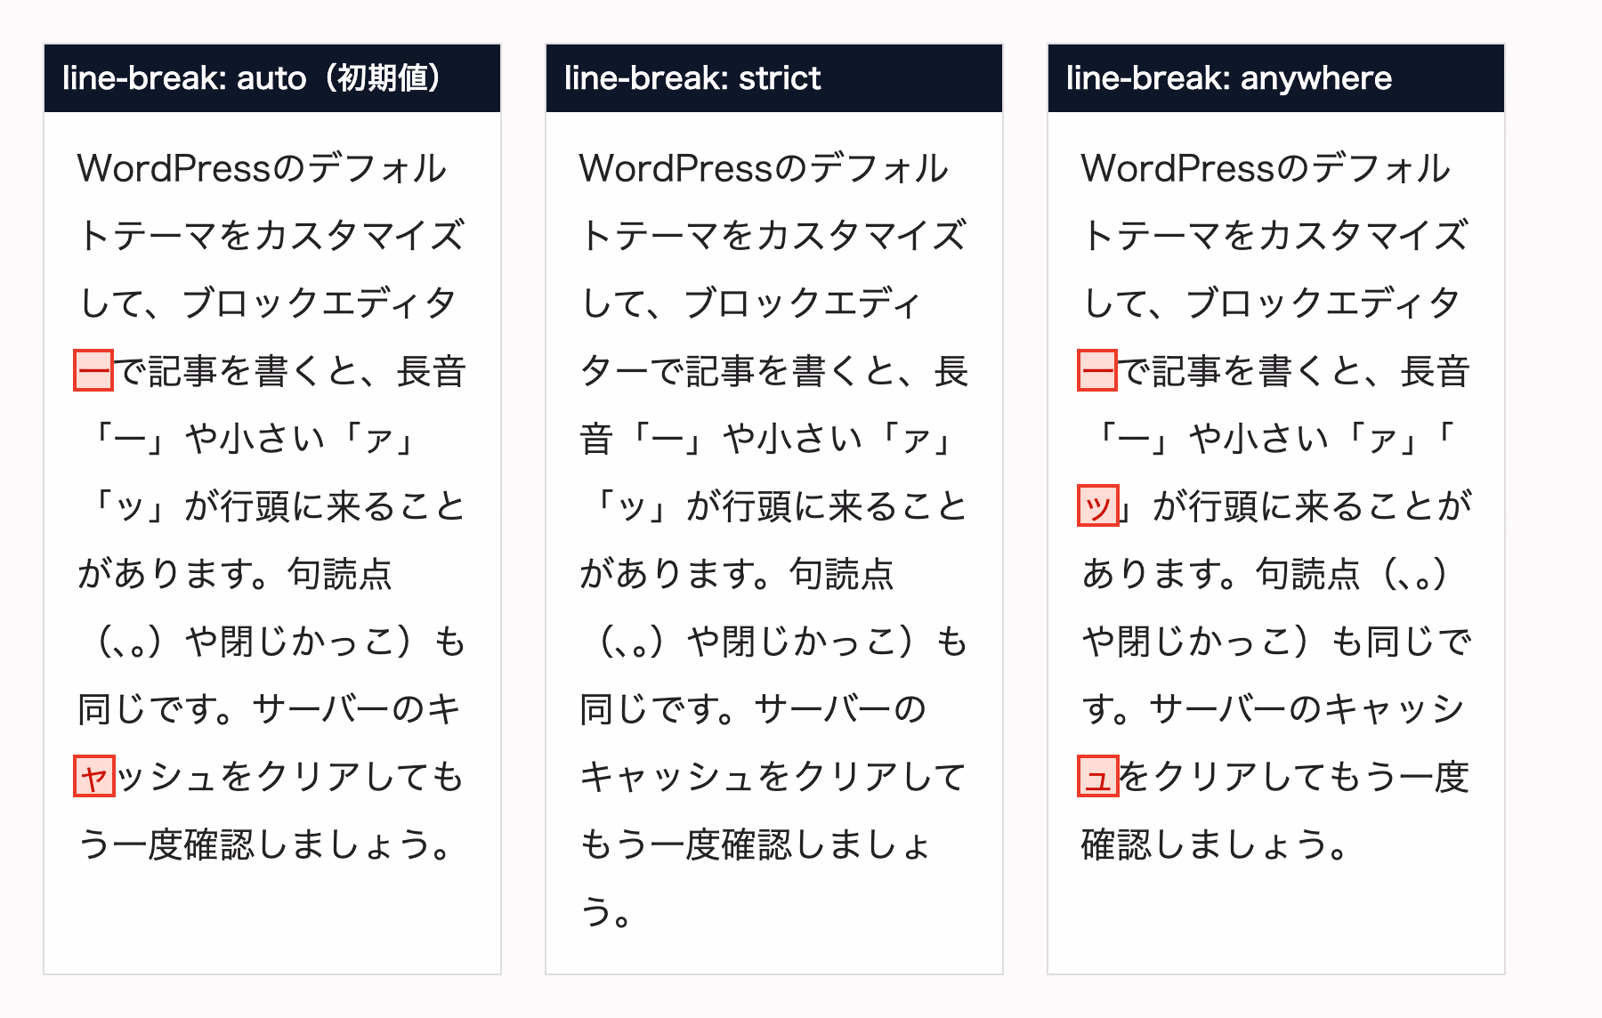This screenshot has height=1018, width=1602.
Task: Click '同じです。サーバーの' in strict panel
Action: tap(754, 709)
